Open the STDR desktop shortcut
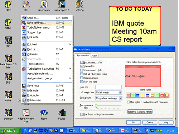This screenshot has width=179, height=134. [x=8, y=24]
